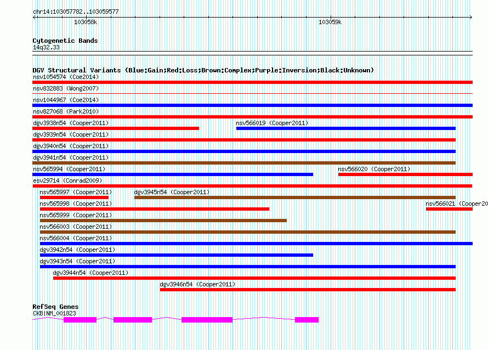Open the nsv827068 (Park2010) variant label

[66, 111]
